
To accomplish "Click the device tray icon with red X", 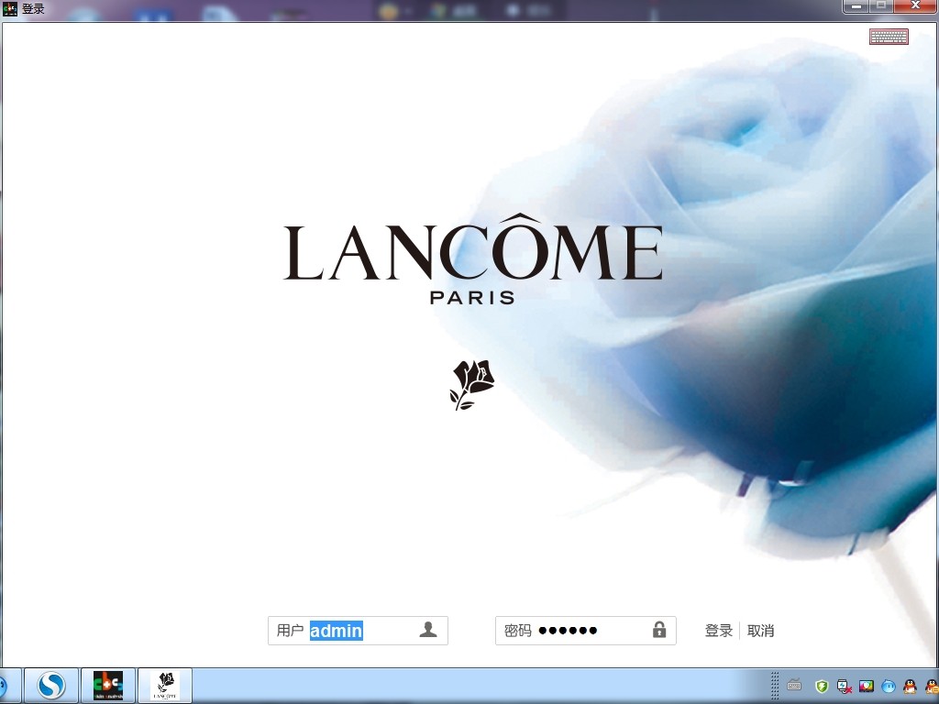I will click(x=845, y=686).
